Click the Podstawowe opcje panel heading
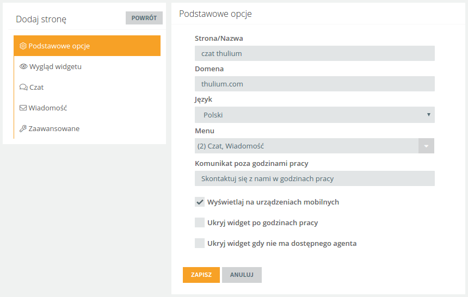 (x=215, y=14)
